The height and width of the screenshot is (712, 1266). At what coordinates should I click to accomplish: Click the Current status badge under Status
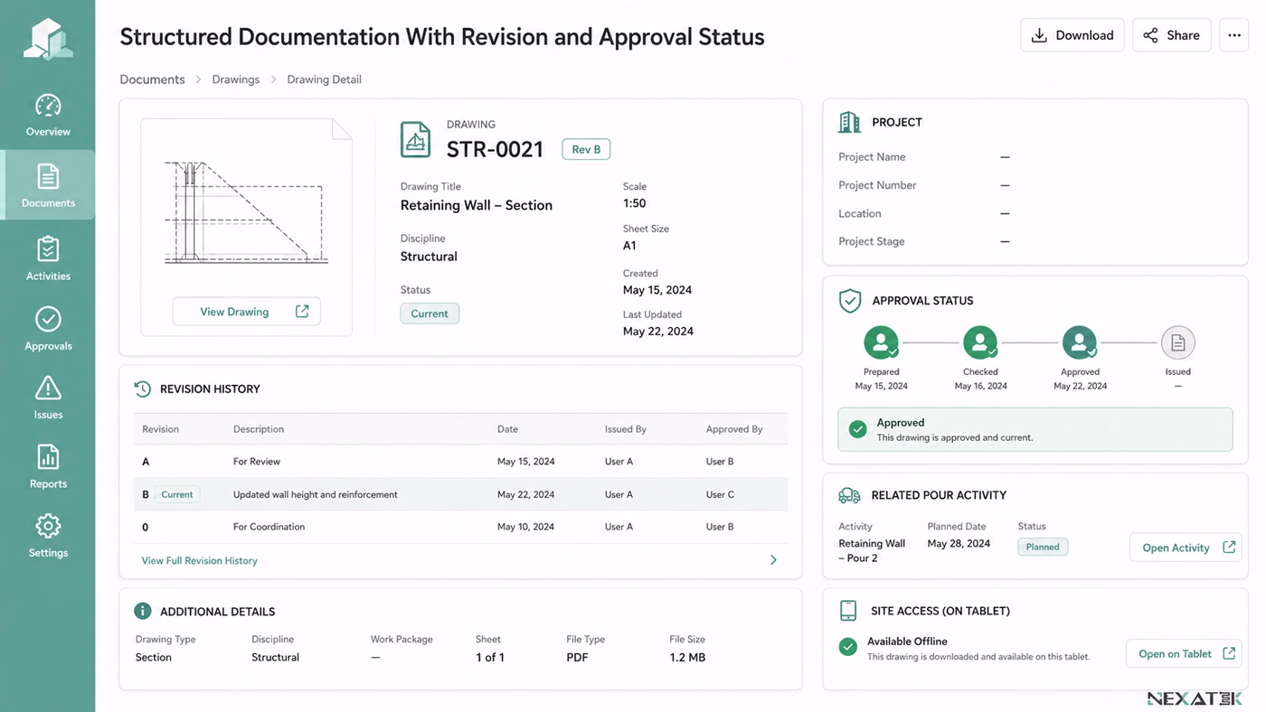[430, 314]
